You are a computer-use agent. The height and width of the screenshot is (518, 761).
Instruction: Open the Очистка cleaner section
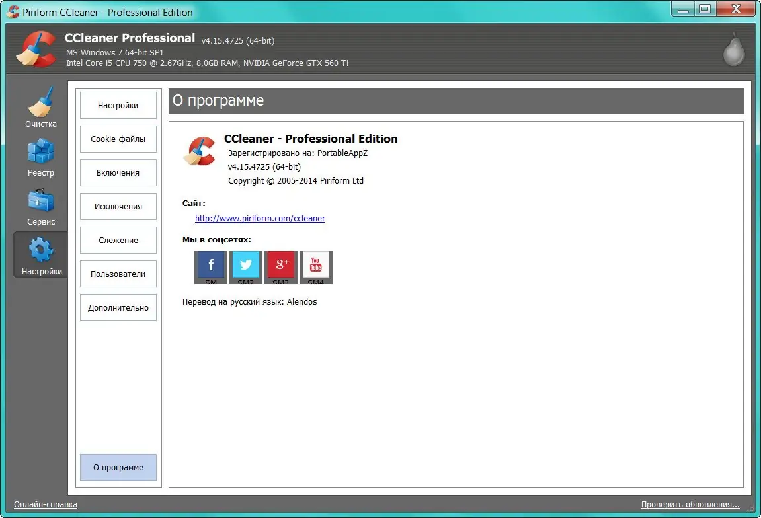coord(41,107)
